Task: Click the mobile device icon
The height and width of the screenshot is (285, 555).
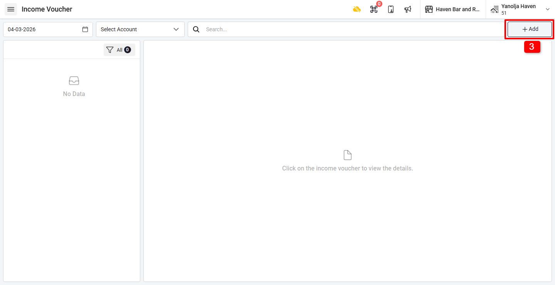Action: coord(391,9)
